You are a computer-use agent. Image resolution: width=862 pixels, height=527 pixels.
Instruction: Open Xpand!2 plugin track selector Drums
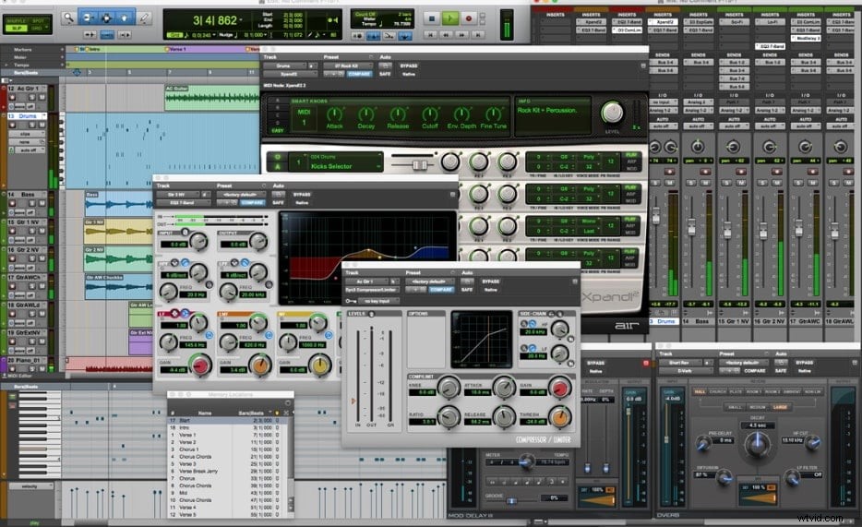click(x=286, y=66)
